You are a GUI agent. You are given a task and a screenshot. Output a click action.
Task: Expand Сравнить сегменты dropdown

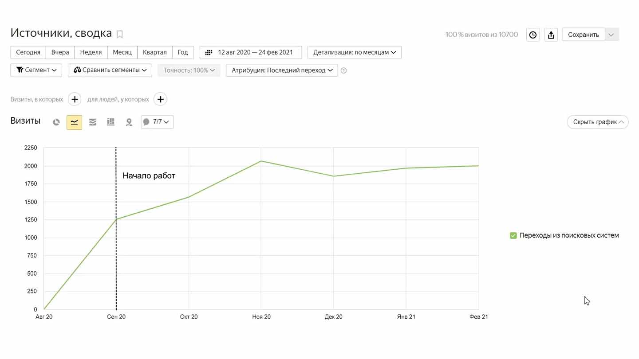tap(110, 70)
